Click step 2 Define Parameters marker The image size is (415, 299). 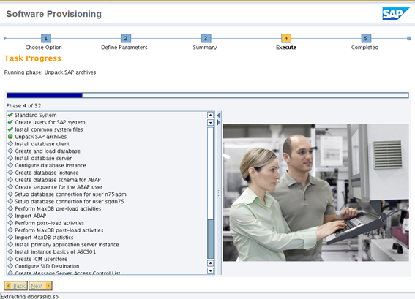(x=126, y=38)
